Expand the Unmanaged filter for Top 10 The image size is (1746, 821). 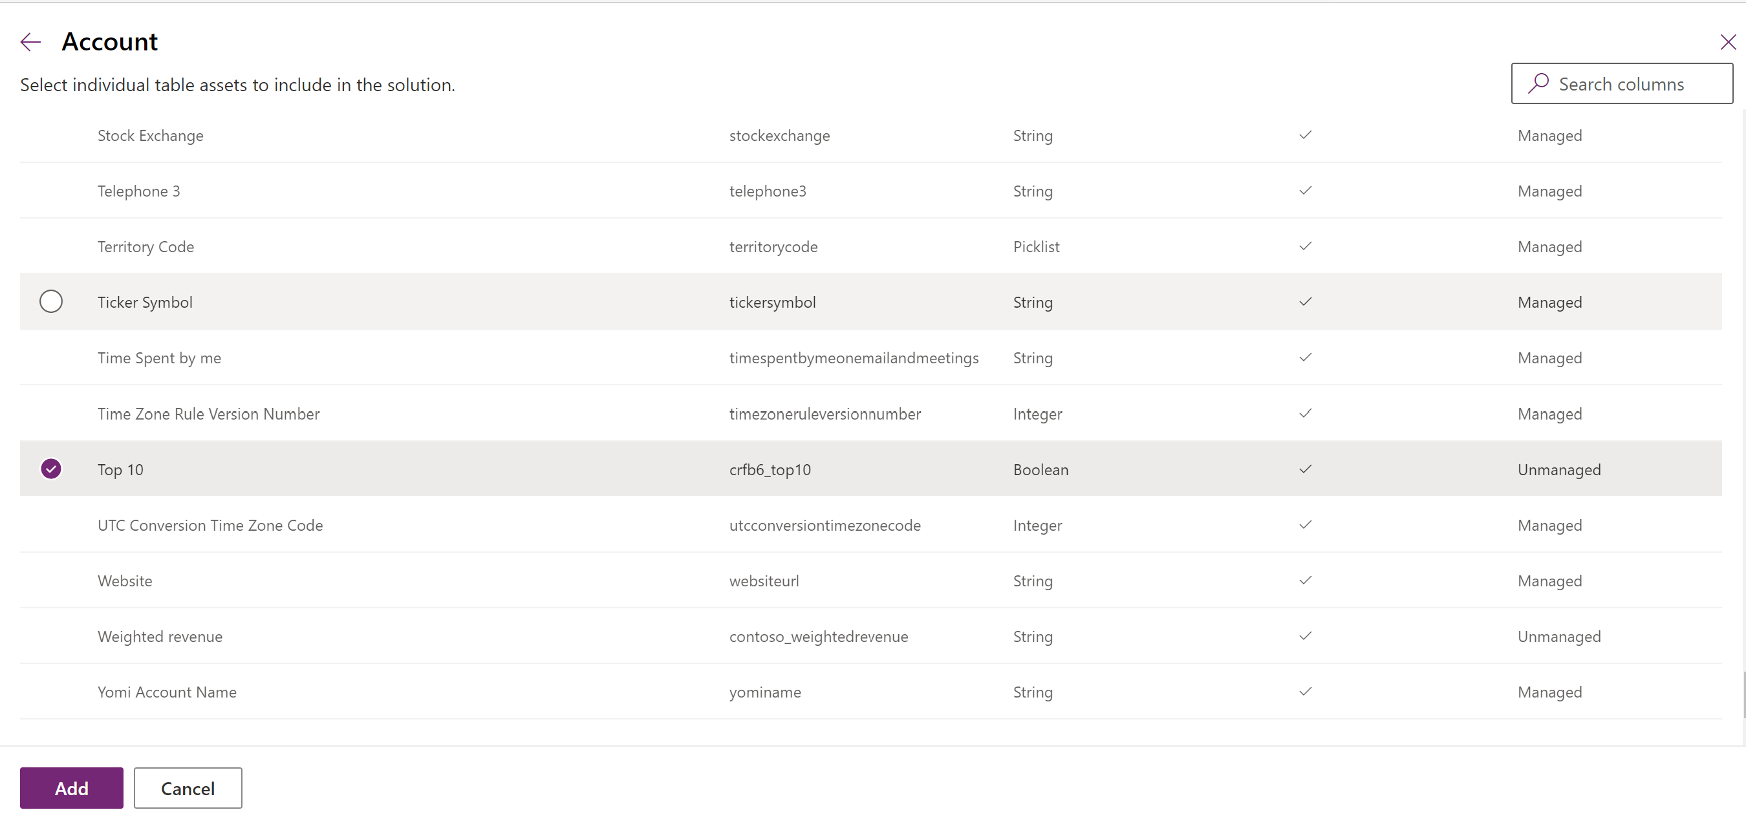tap(1558, 468)
